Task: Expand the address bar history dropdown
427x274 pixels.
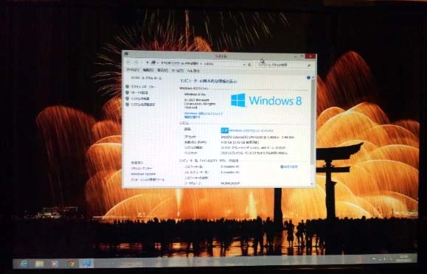Action: [244, 65]
